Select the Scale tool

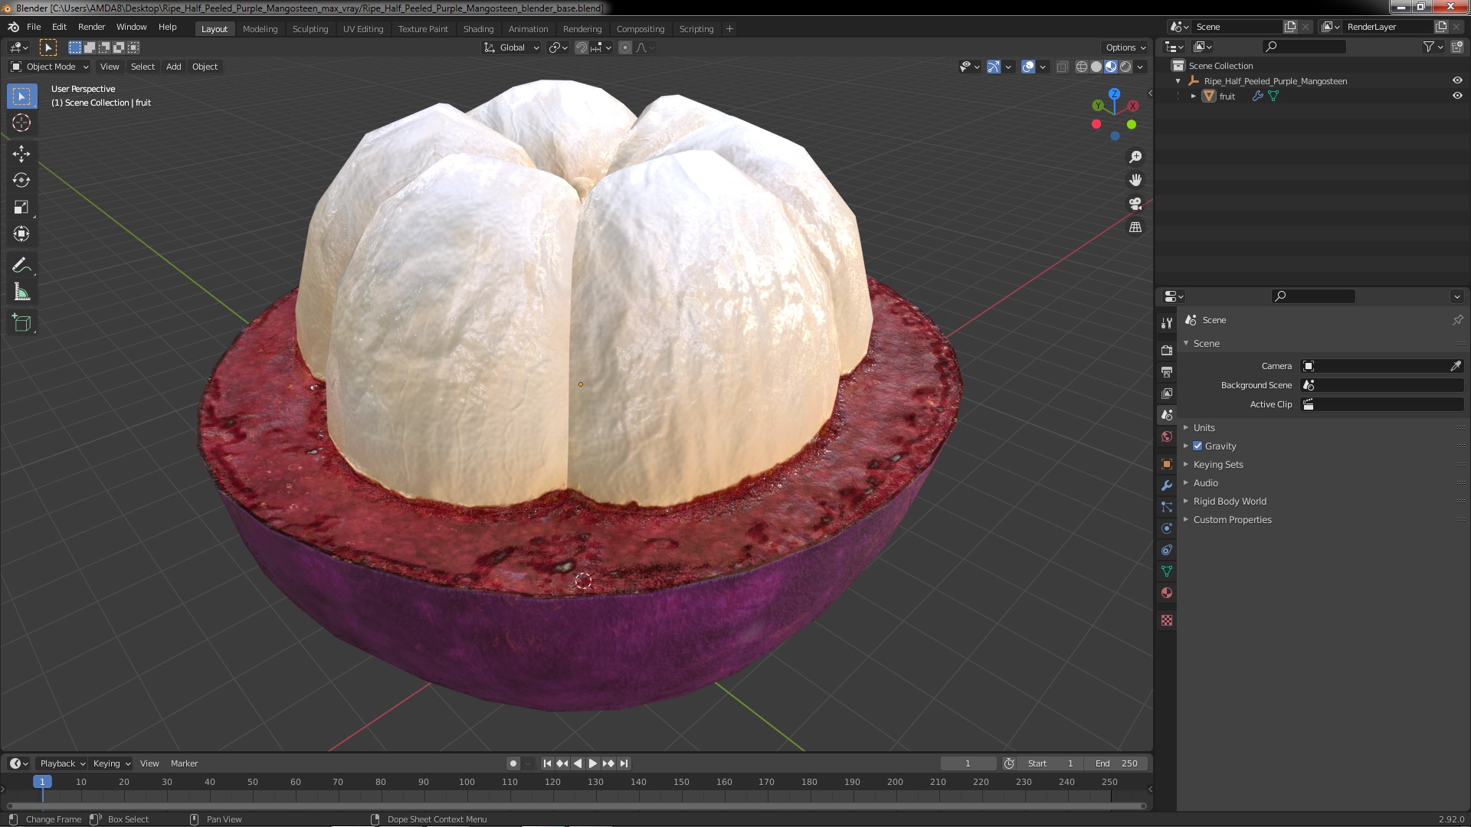point(21,207)
